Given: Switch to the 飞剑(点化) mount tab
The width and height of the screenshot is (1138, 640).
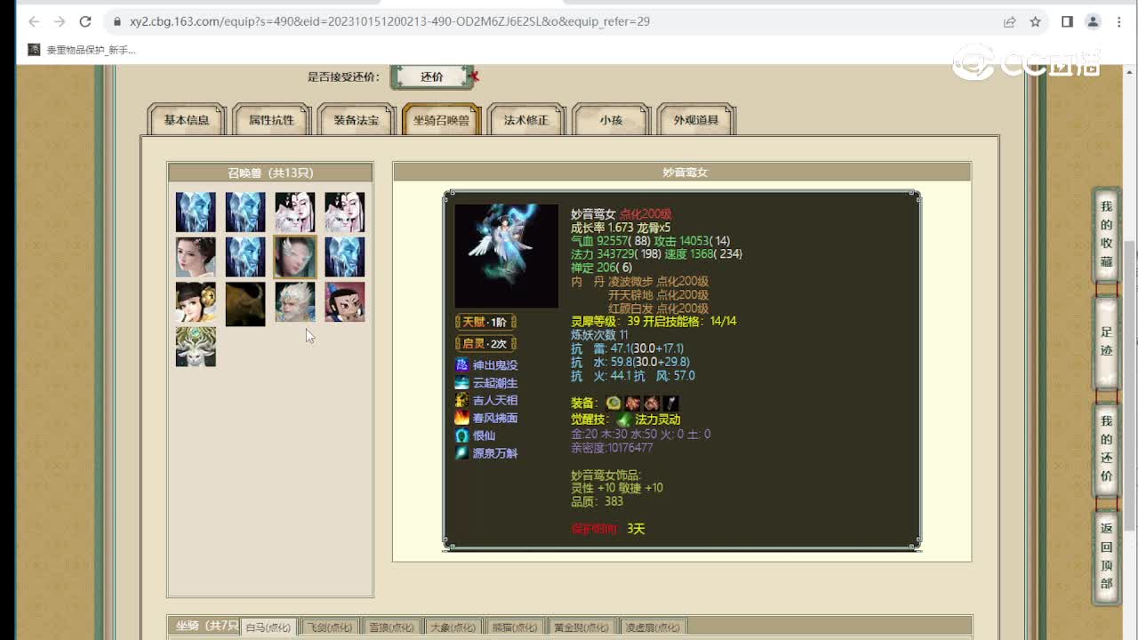Looking at the screenshot, I should pos(329,628).
